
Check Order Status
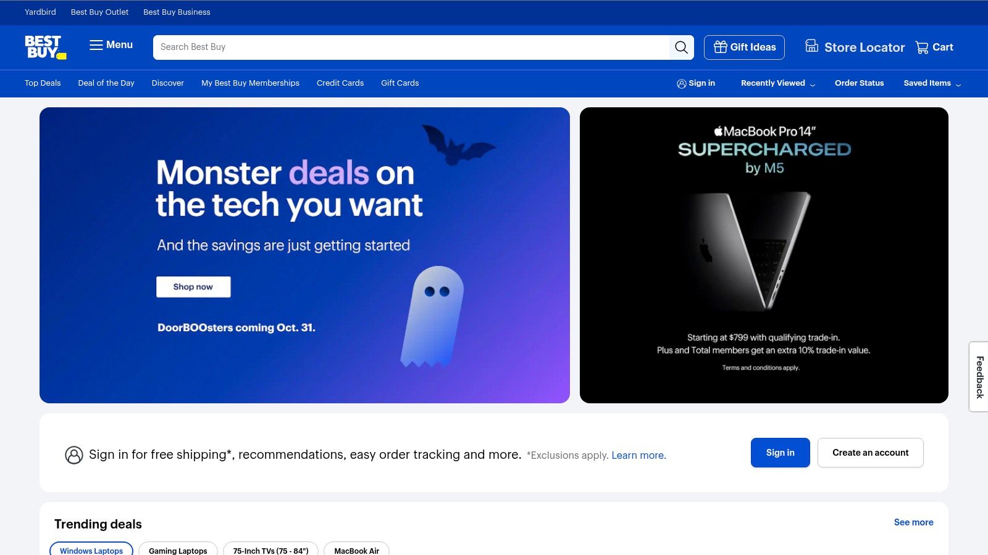[860, 83]
